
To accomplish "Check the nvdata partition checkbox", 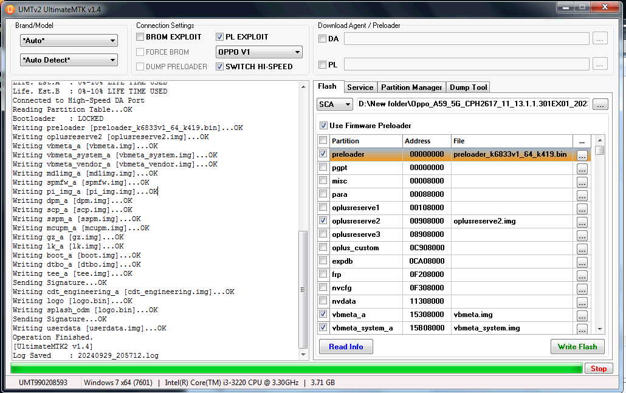I will pos(323,301).
